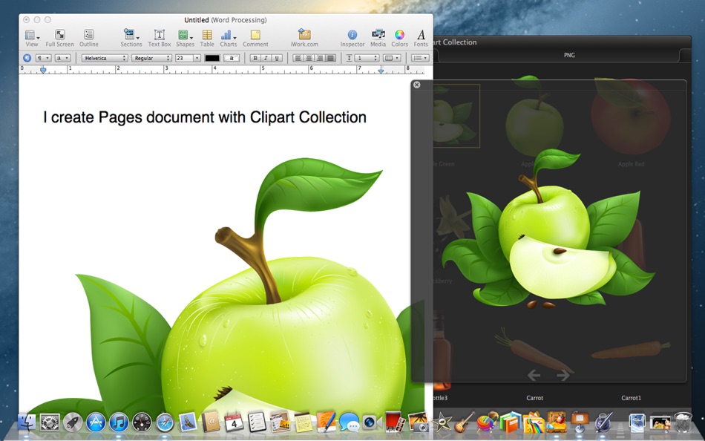The width and height of the screenshot is (705, 441).
Task: Click the previewed apple with leaves clipart
Action: [548, 229]
